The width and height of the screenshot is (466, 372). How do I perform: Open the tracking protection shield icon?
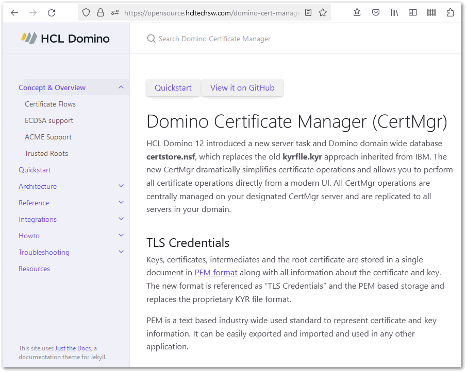(x=86, y=12)
